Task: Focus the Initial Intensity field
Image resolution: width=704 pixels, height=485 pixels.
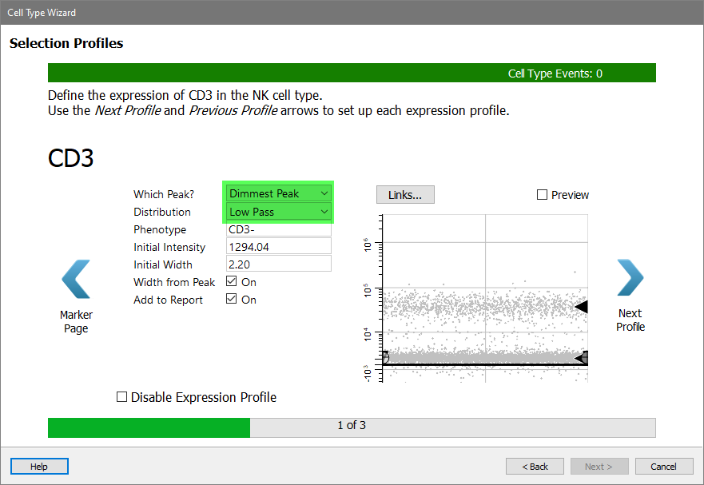Action: point(278,247)
